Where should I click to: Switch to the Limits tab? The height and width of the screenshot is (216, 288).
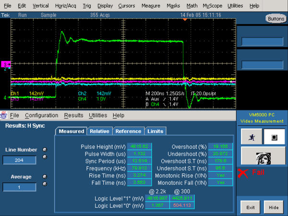155,131
